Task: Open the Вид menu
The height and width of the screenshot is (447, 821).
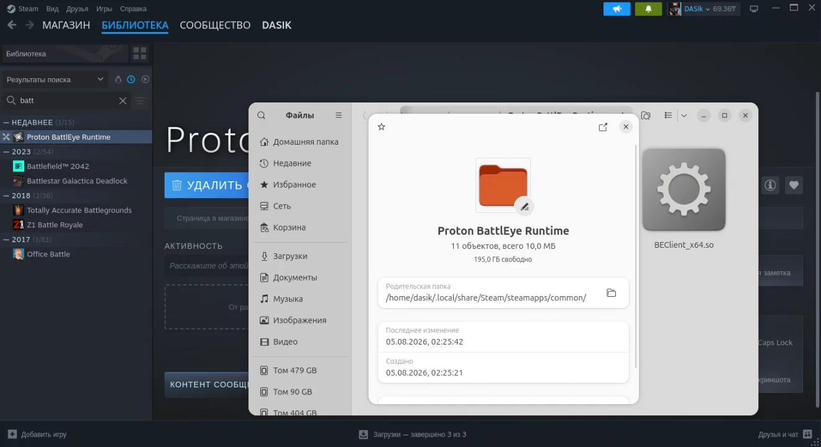Action: [52, 9]
